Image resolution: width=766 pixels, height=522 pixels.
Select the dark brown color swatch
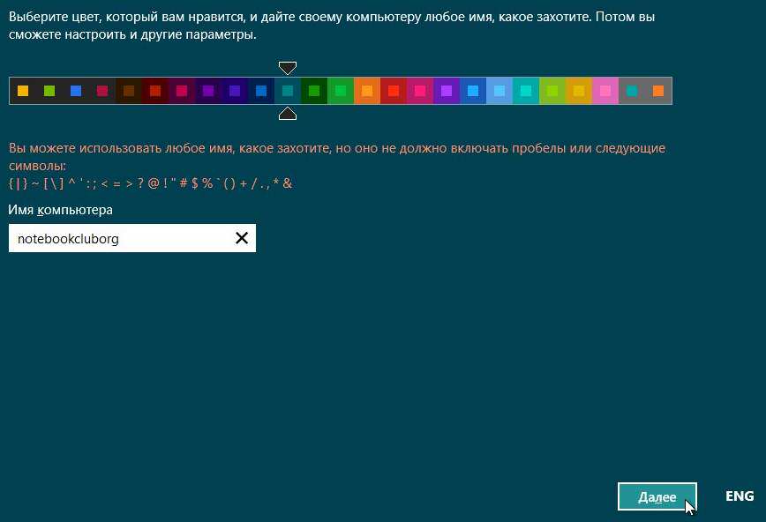tap(129, 91)
